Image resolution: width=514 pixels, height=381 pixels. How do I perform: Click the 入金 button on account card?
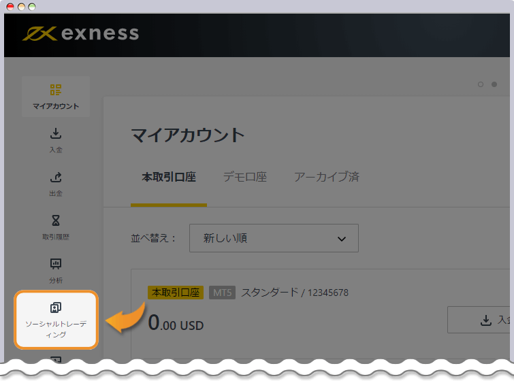click(x=479, y=320)
